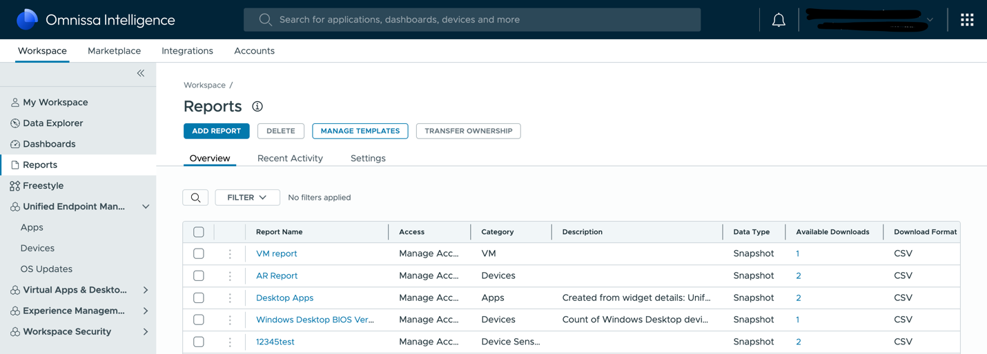The image size is (987, 354).
Task: Switch to the Recent Activity tab
Action: click(290, 158)
